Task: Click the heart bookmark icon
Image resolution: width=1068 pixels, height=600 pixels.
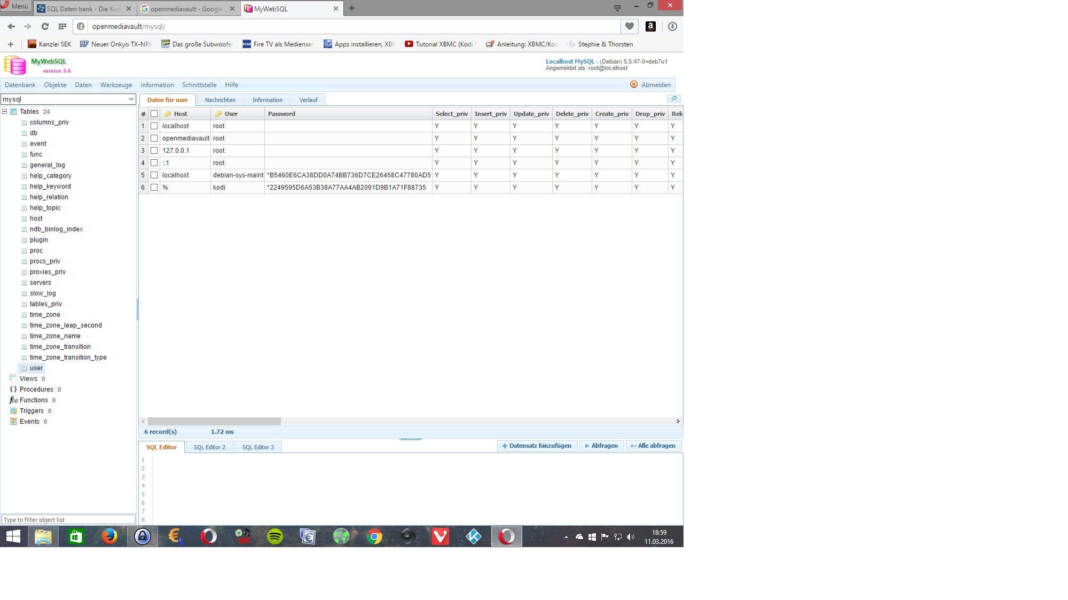Action: point(630,26)
